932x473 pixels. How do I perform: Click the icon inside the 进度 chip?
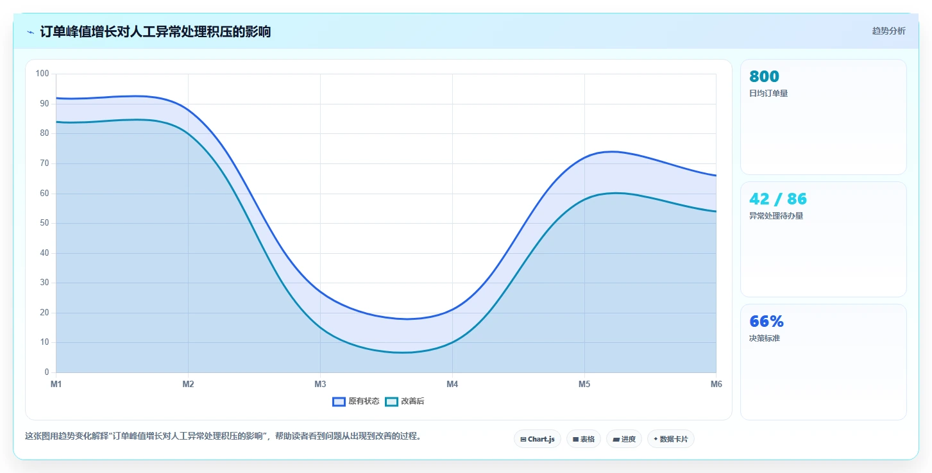(x=616, y=440)
